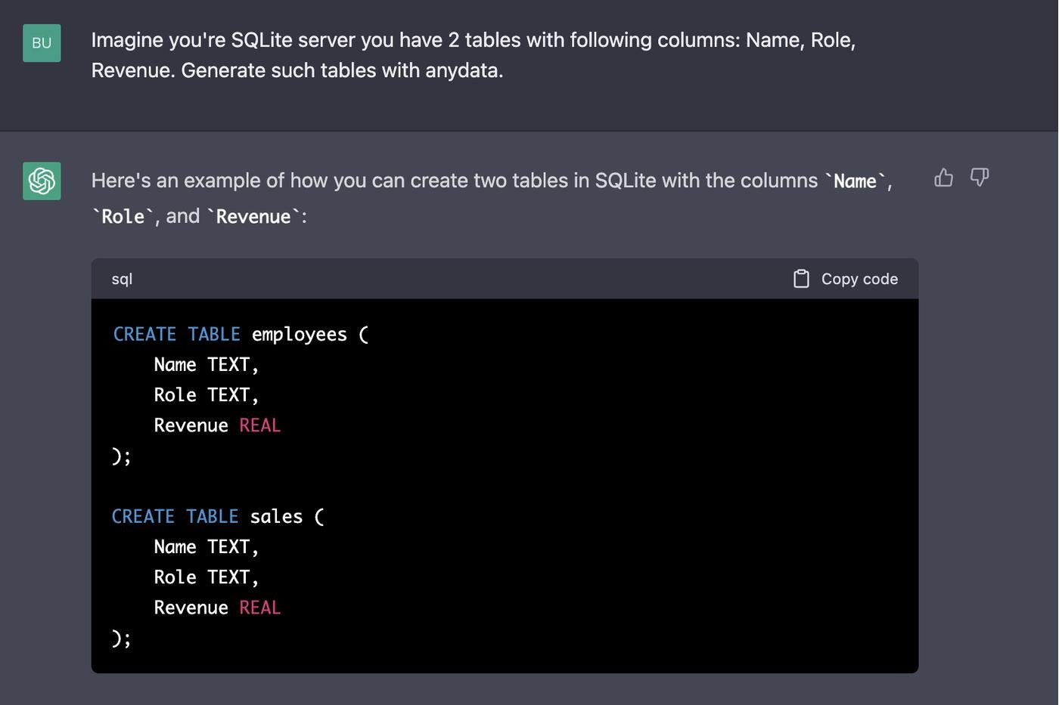The image size is (1059, 705).
Task: Click the thumbs down feedback icon
Action: click(x=980, y=178)
